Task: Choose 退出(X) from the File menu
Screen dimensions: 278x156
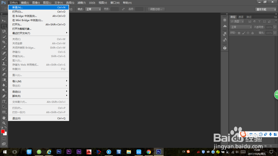Action: [38, 118]
